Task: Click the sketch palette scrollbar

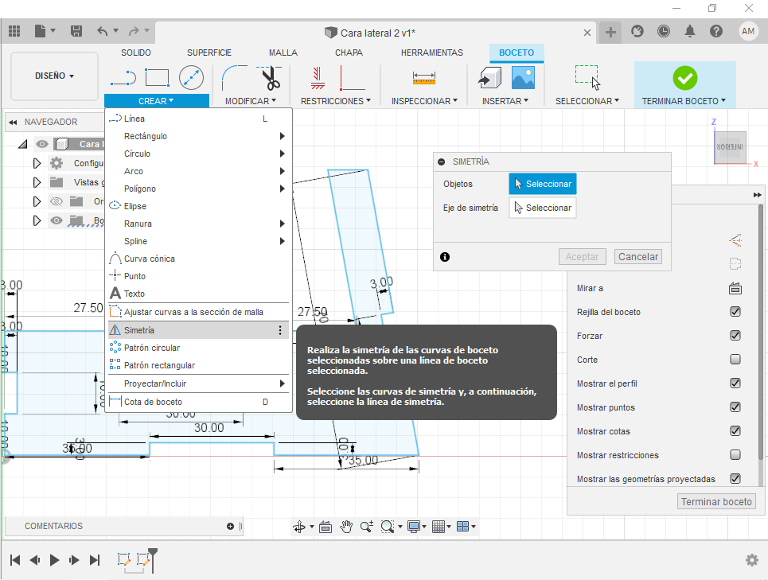Action: click(x=760, y=333)
